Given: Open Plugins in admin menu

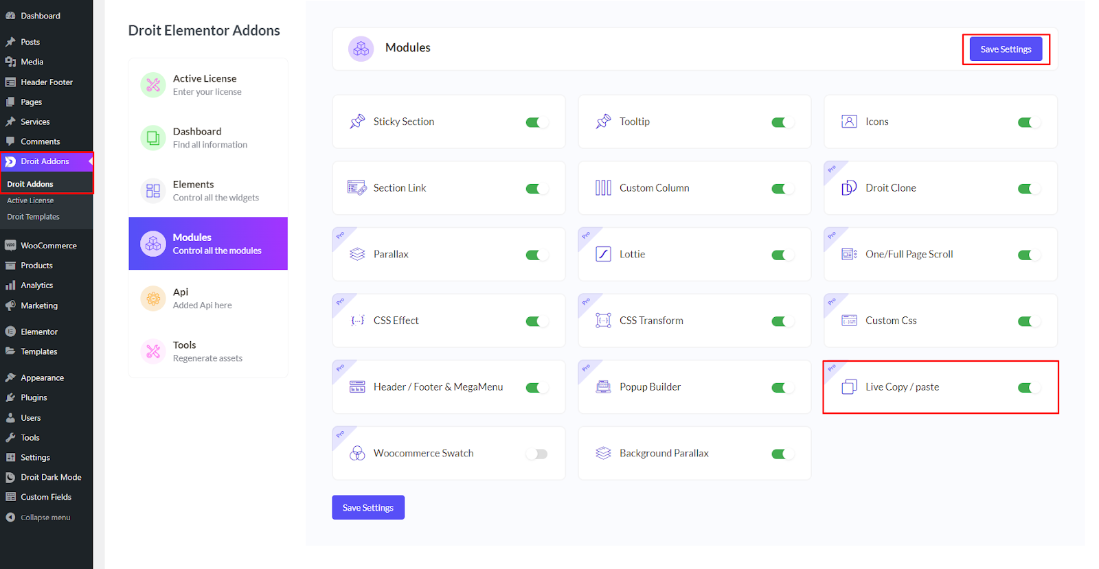Looking at the screenshot, I should pos(46,397).
